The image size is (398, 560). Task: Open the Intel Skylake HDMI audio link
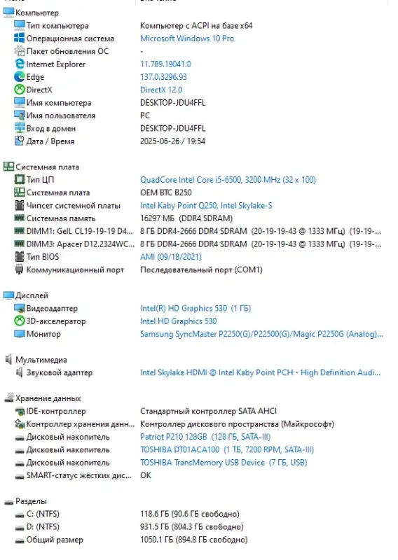click(x=261, y=372)
